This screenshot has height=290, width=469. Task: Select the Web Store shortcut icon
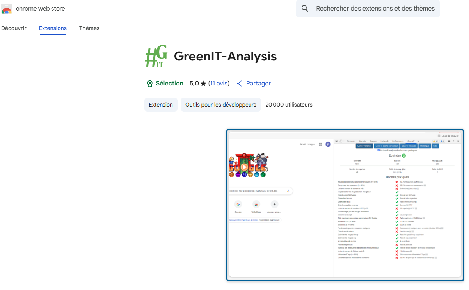click(256, 204)
